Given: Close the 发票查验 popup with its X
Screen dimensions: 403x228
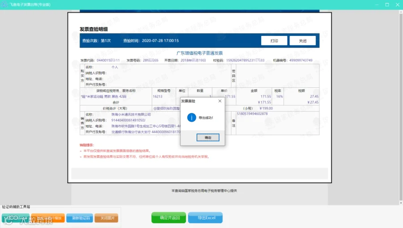Looking at the screenshot, I should (x=220, y=101).
